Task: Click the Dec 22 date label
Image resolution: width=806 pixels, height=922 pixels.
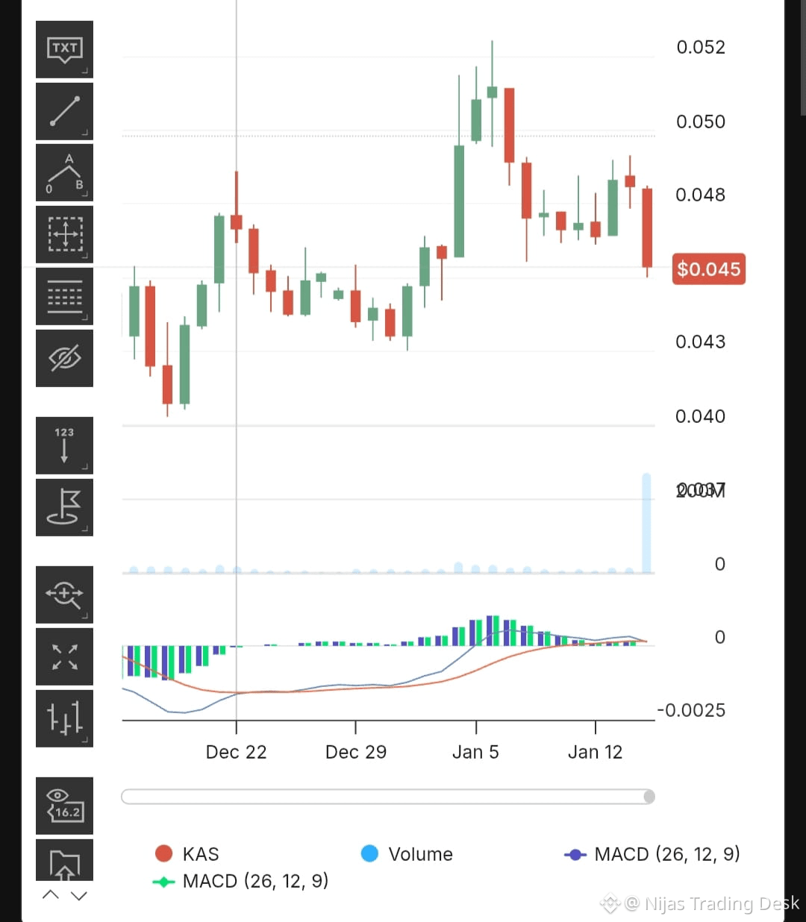Action: 236,752
